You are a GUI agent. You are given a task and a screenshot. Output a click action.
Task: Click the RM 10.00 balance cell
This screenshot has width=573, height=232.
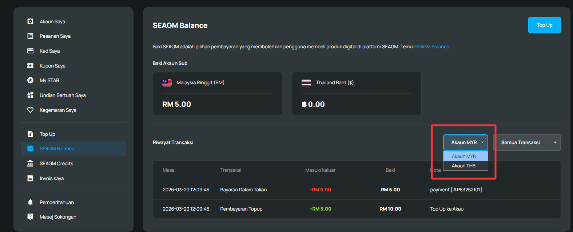[x=390, y=209]
